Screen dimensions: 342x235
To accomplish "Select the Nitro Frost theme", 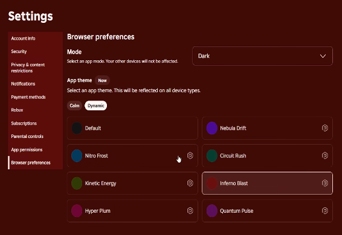I will (132, 155).
